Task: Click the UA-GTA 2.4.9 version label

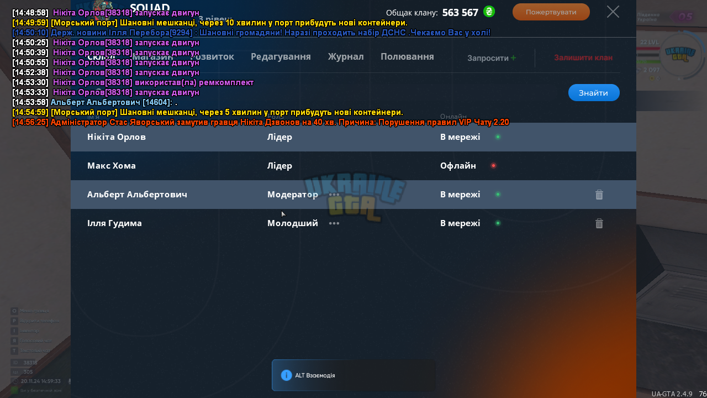Action: tap(672, 394)
